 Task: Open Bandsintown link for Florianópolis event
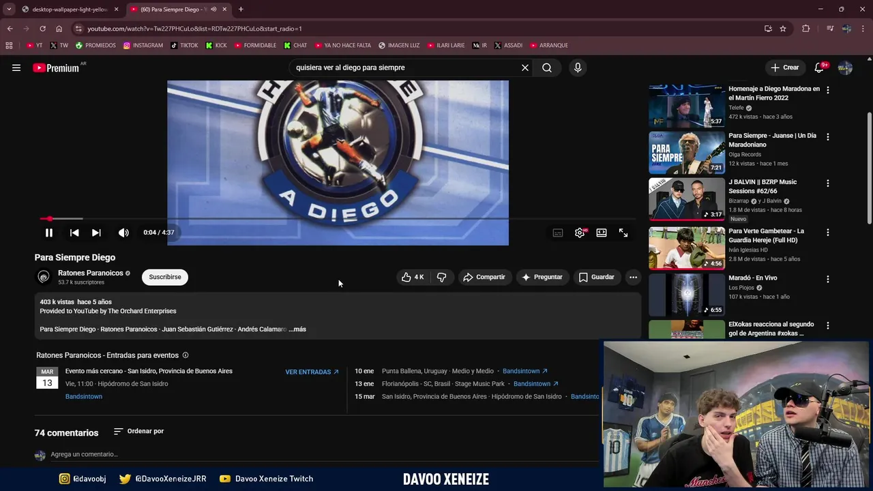(x=536, y=384)
